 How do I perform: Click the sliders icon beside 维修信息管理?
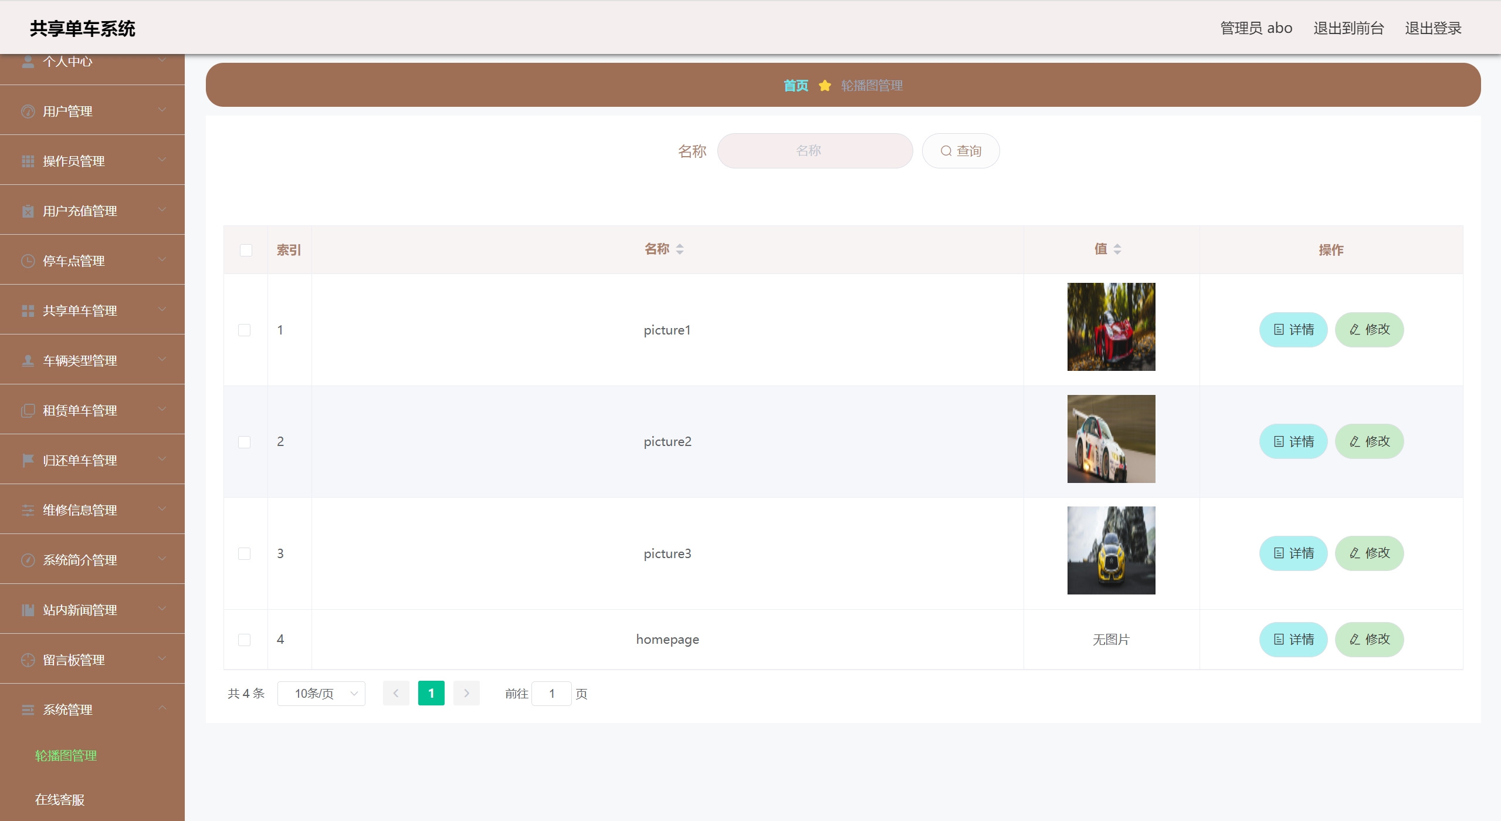[x=28, y=510]
